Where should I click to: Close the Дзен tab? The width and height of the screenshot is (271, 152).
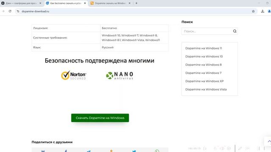point(40,3)
